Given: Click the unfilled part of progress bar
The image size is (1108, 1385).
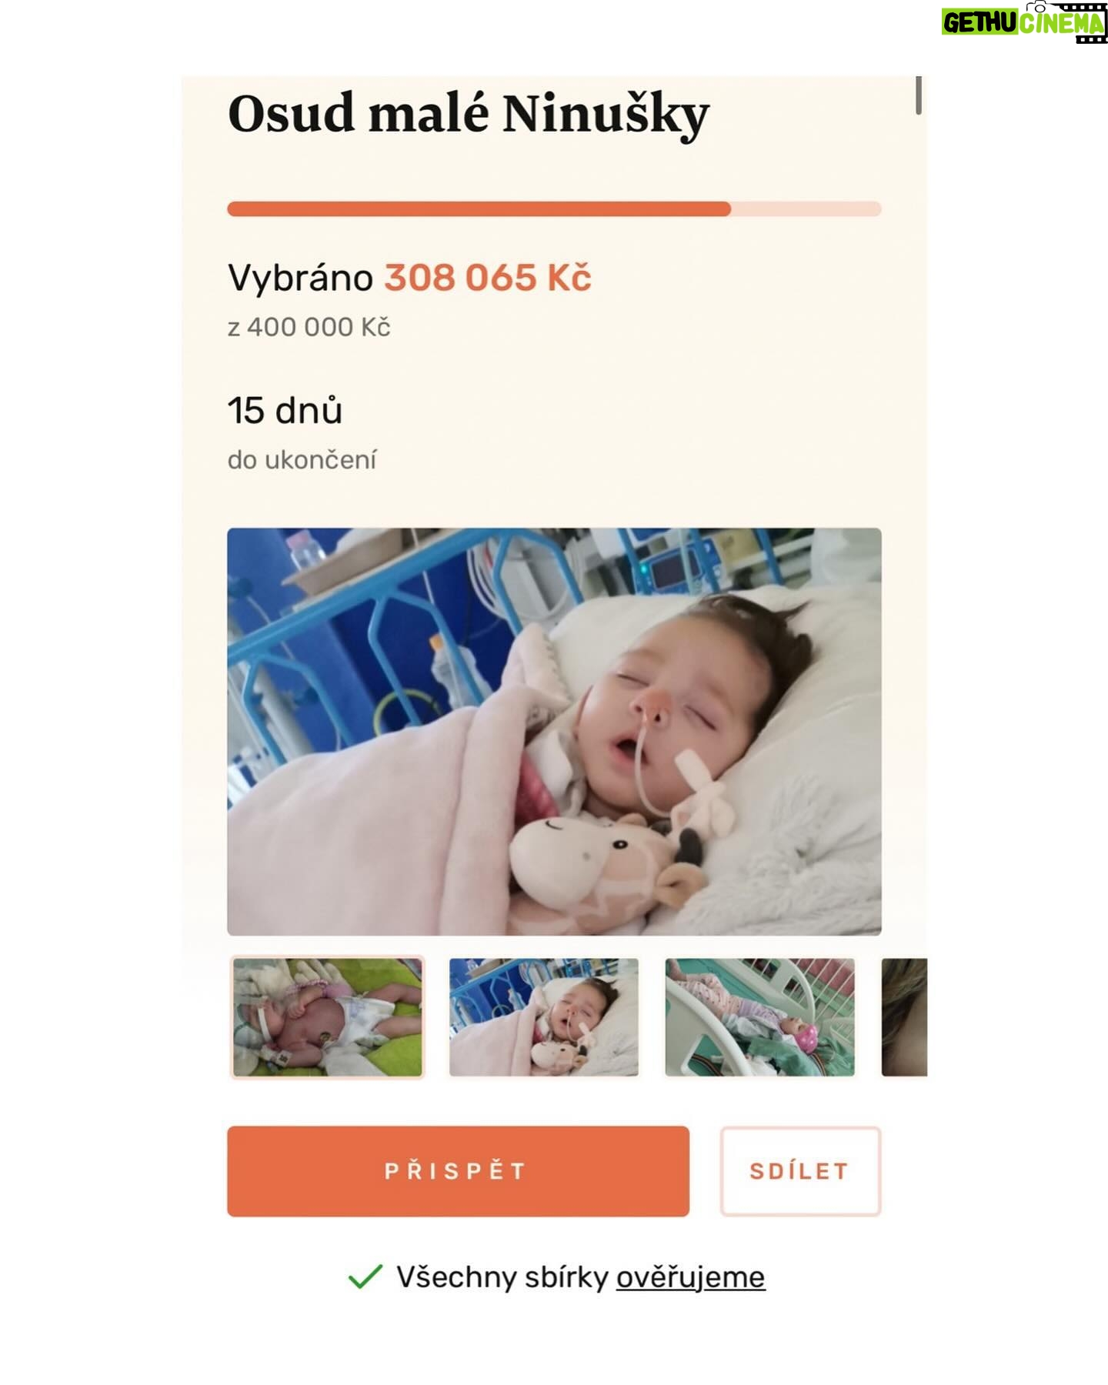Looking at the screenshot, I should 806,209.
